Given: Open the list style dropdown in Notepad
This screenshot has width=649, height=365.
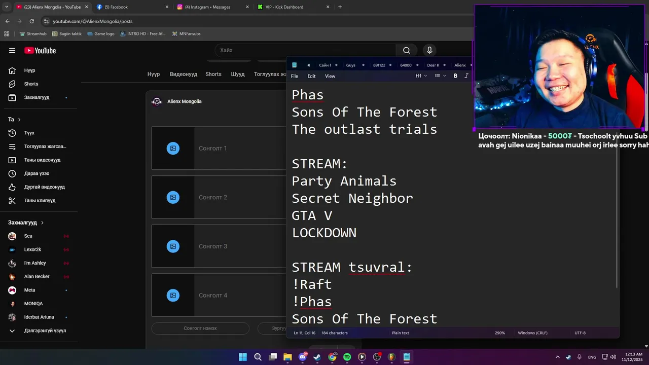Looking at the screenshot, I should pos(440,76).
